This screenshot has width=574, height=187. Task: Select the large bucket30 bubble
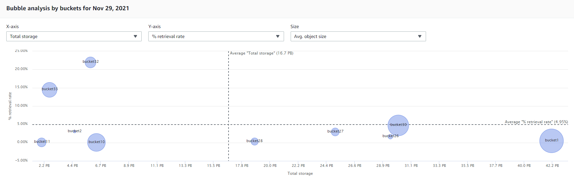pos(398,125)
